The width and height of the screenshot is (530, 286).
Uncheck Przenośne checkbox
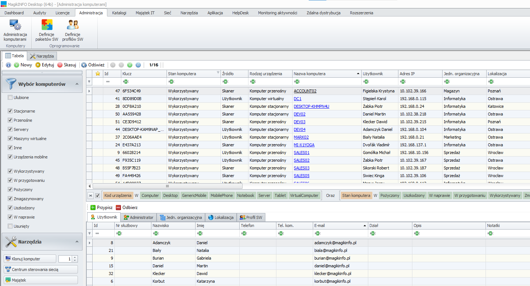10,120
